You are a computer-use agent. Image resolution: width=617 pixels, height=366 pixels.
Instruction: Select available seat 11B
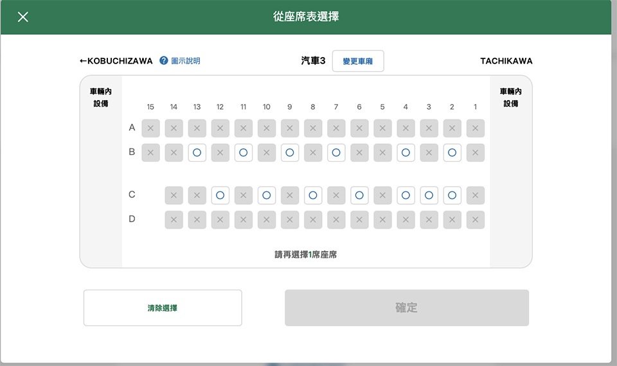(x=244, y=153)
